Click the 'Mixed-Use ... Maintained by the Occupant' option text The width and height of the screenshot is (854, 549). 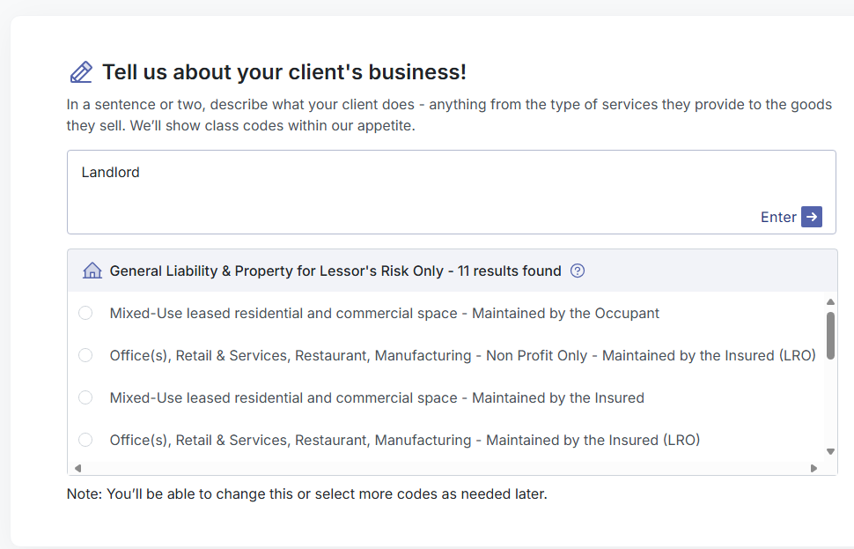click(x=384, y=313)
